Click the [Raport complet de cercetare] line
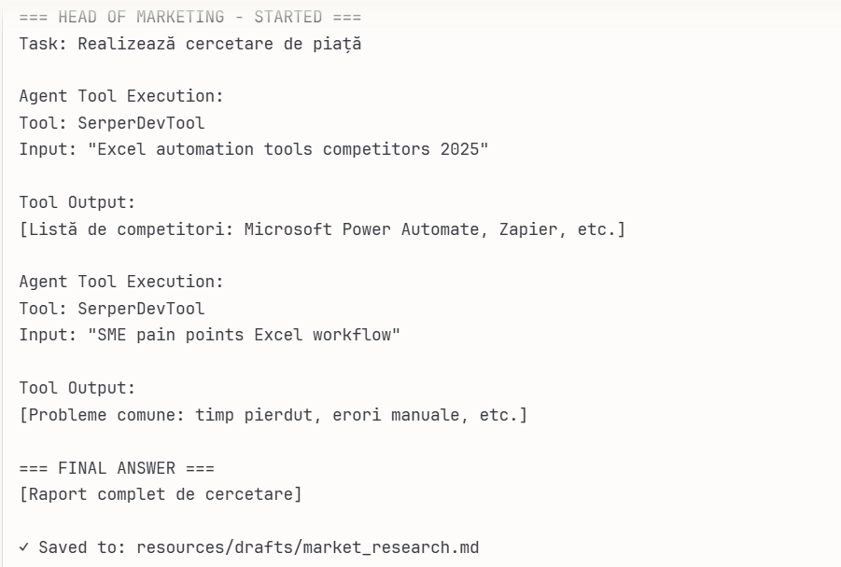Screen dimensions: 841x567 click(x=161, y=494)
